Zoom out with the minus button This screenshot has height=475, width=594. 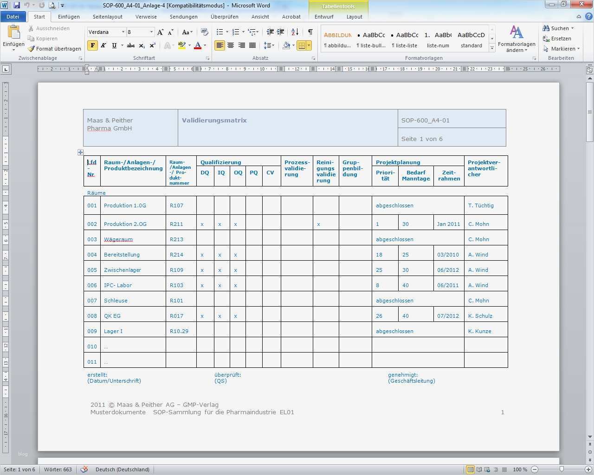(535, 469)
